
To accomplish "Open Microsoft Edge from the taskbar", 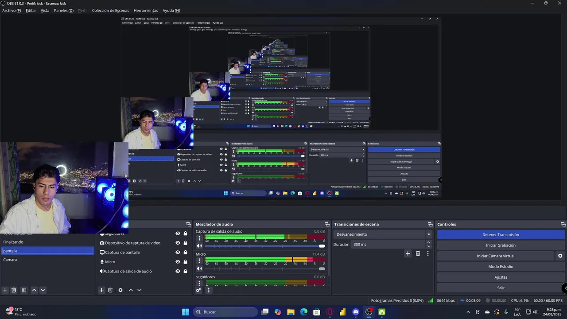I will pyautogui.click(x=304, y=312).
